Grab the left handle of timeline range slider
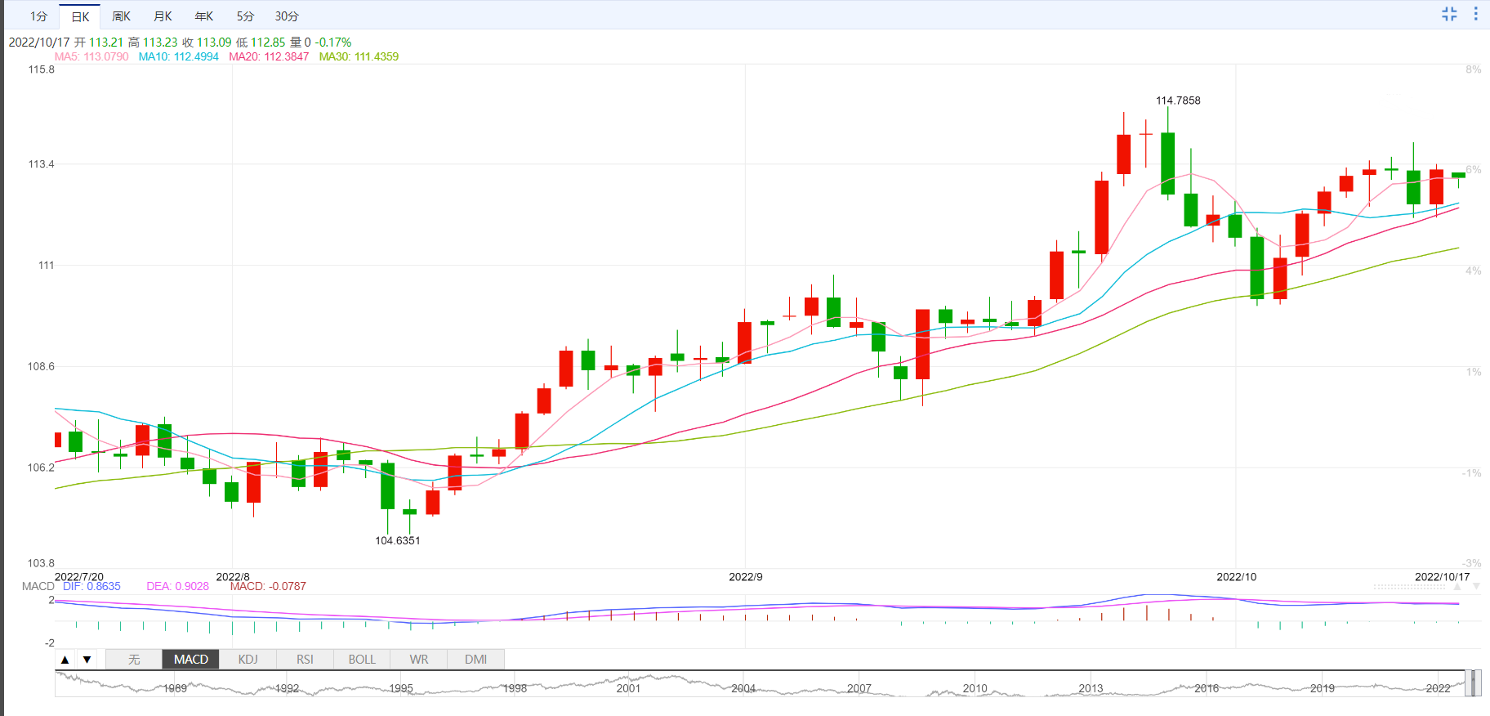This screenshot has height=716, width=1490. tap(1468, 682)
